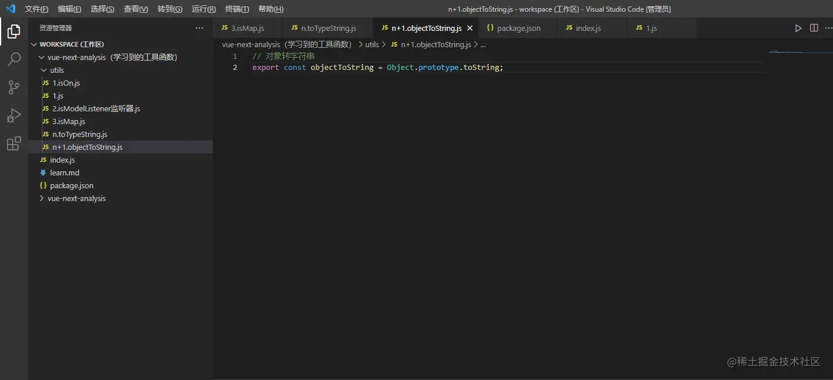The width and height of the screenshot is (833, 380).
Task: Click the VS Code logo icon
Action: [10, 9]
